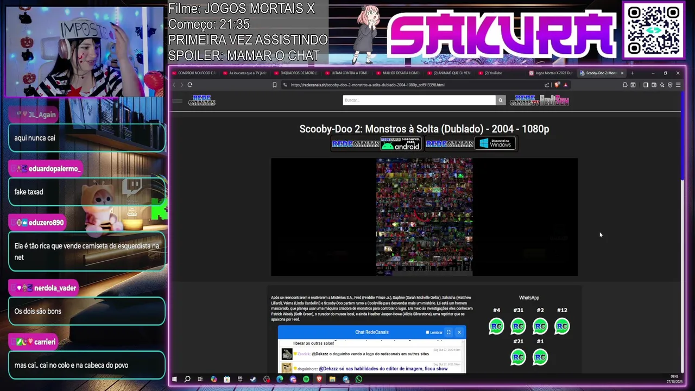
Task: Open Telegram from taskbar
Action: click(346, 379)
